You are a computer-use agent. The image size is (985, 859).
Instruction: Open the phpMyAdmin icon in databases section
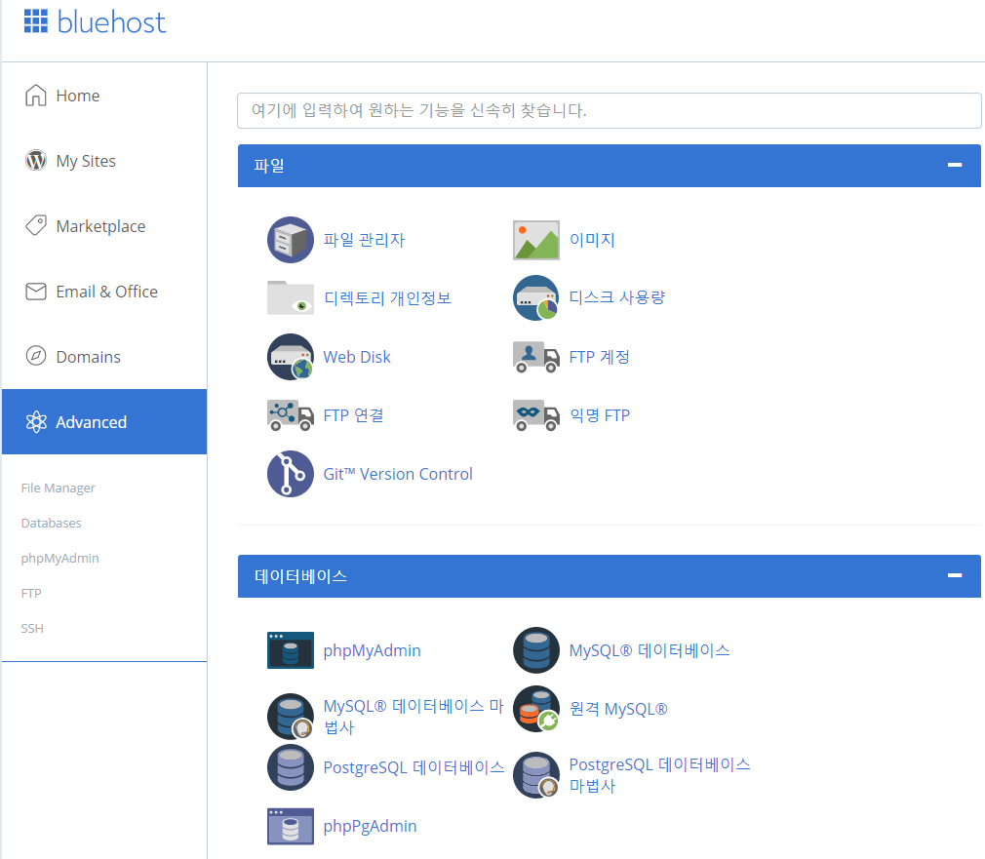(291, 650)
